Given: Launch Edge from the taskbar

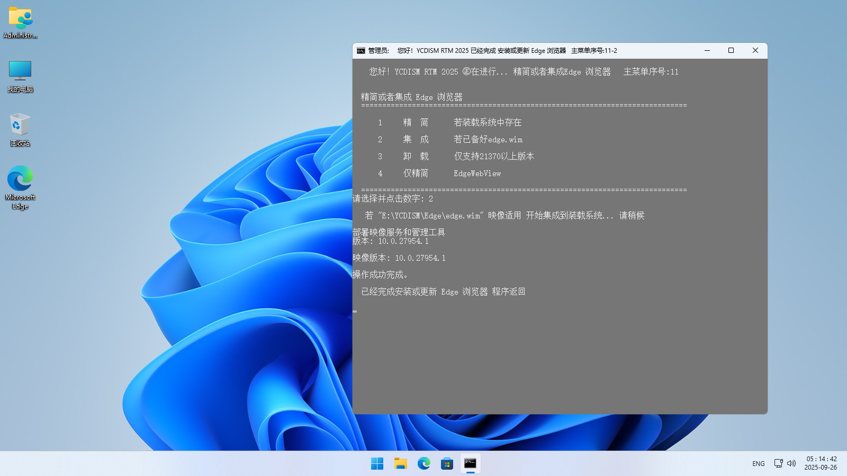Looking at the screenshot, I should [x=424, y=464].
